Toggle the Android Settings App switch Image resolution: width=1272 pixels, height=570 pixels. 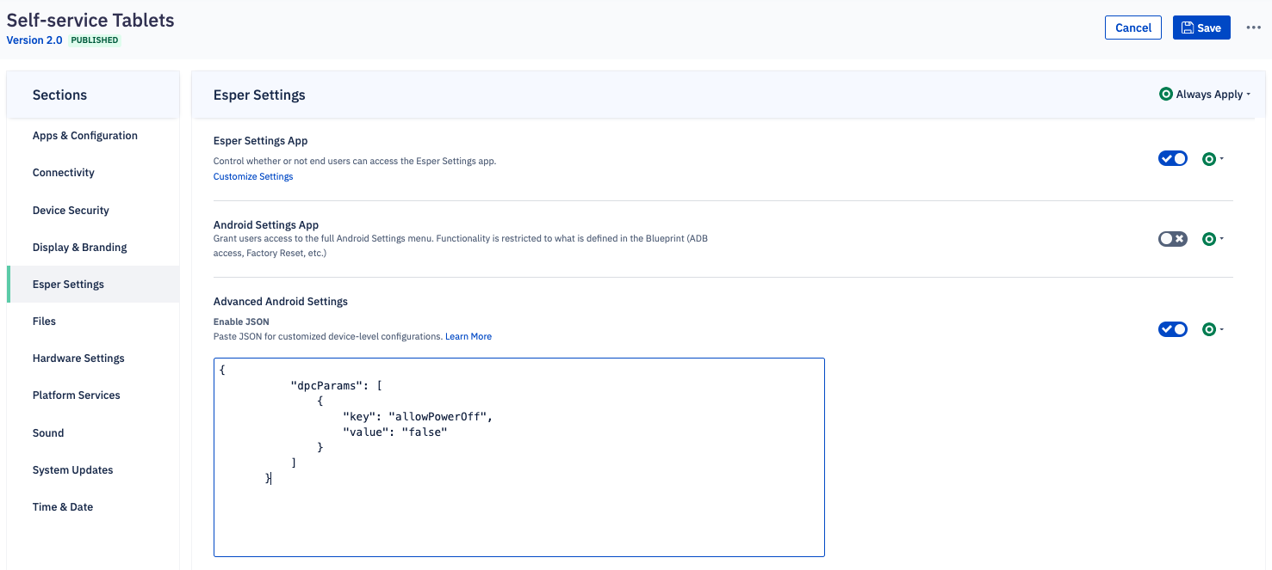tap(1173, 239)
